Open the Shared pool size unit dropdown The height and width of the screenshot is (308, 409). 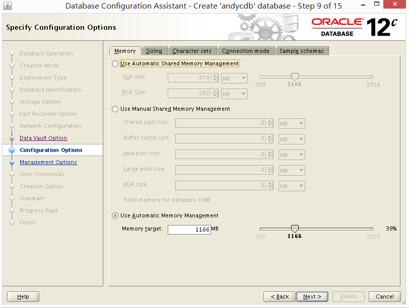[x=292, y=123]
